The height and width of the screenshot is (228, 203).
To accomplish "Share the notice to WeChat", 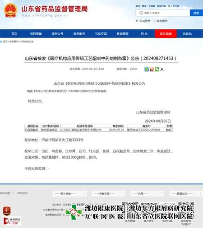I will [x=157, y=69].
